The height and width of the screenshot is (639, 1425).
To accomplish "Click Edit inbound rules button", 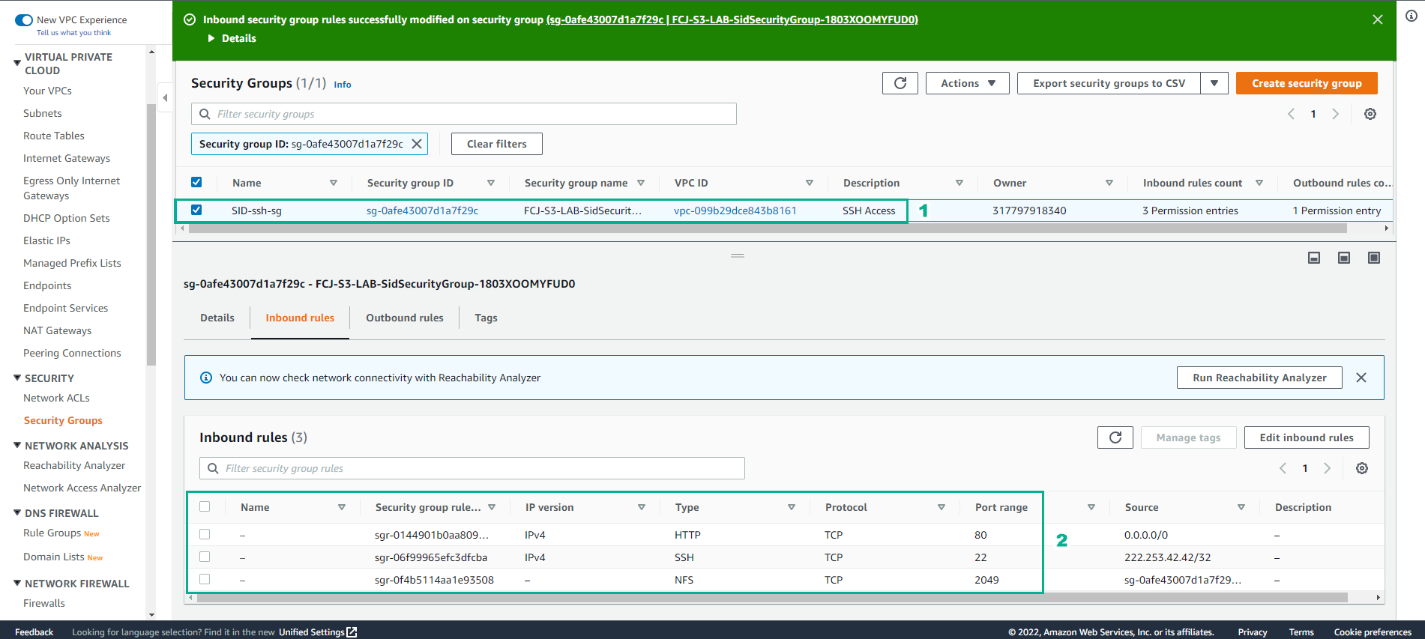I will point(1307,437).
